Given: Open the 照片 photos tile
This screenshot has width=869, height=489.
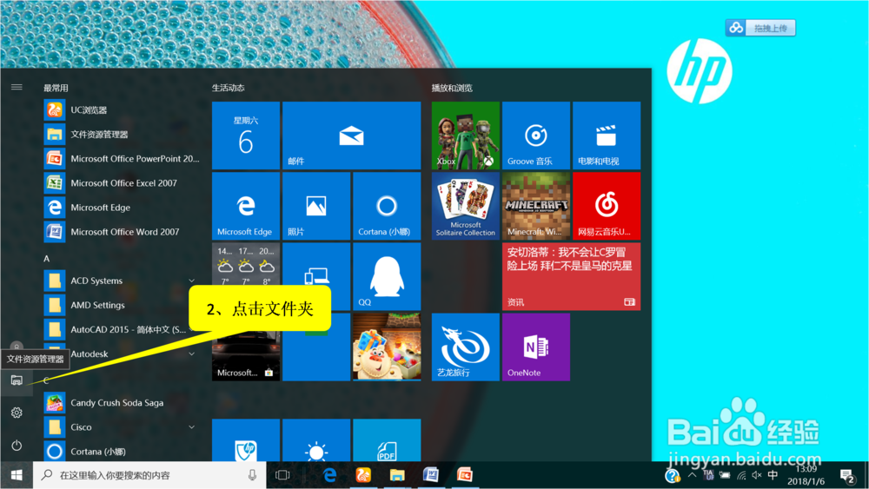Looking at the screenshot, I should (316, 206).
